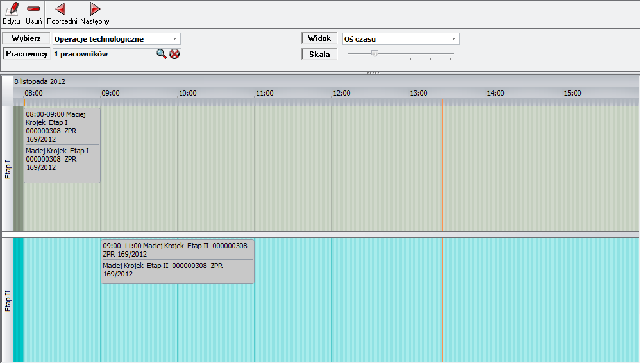Screen dimensions: 640x363
Task: Click the Pracownicy label button
Action: coord(26,54)
